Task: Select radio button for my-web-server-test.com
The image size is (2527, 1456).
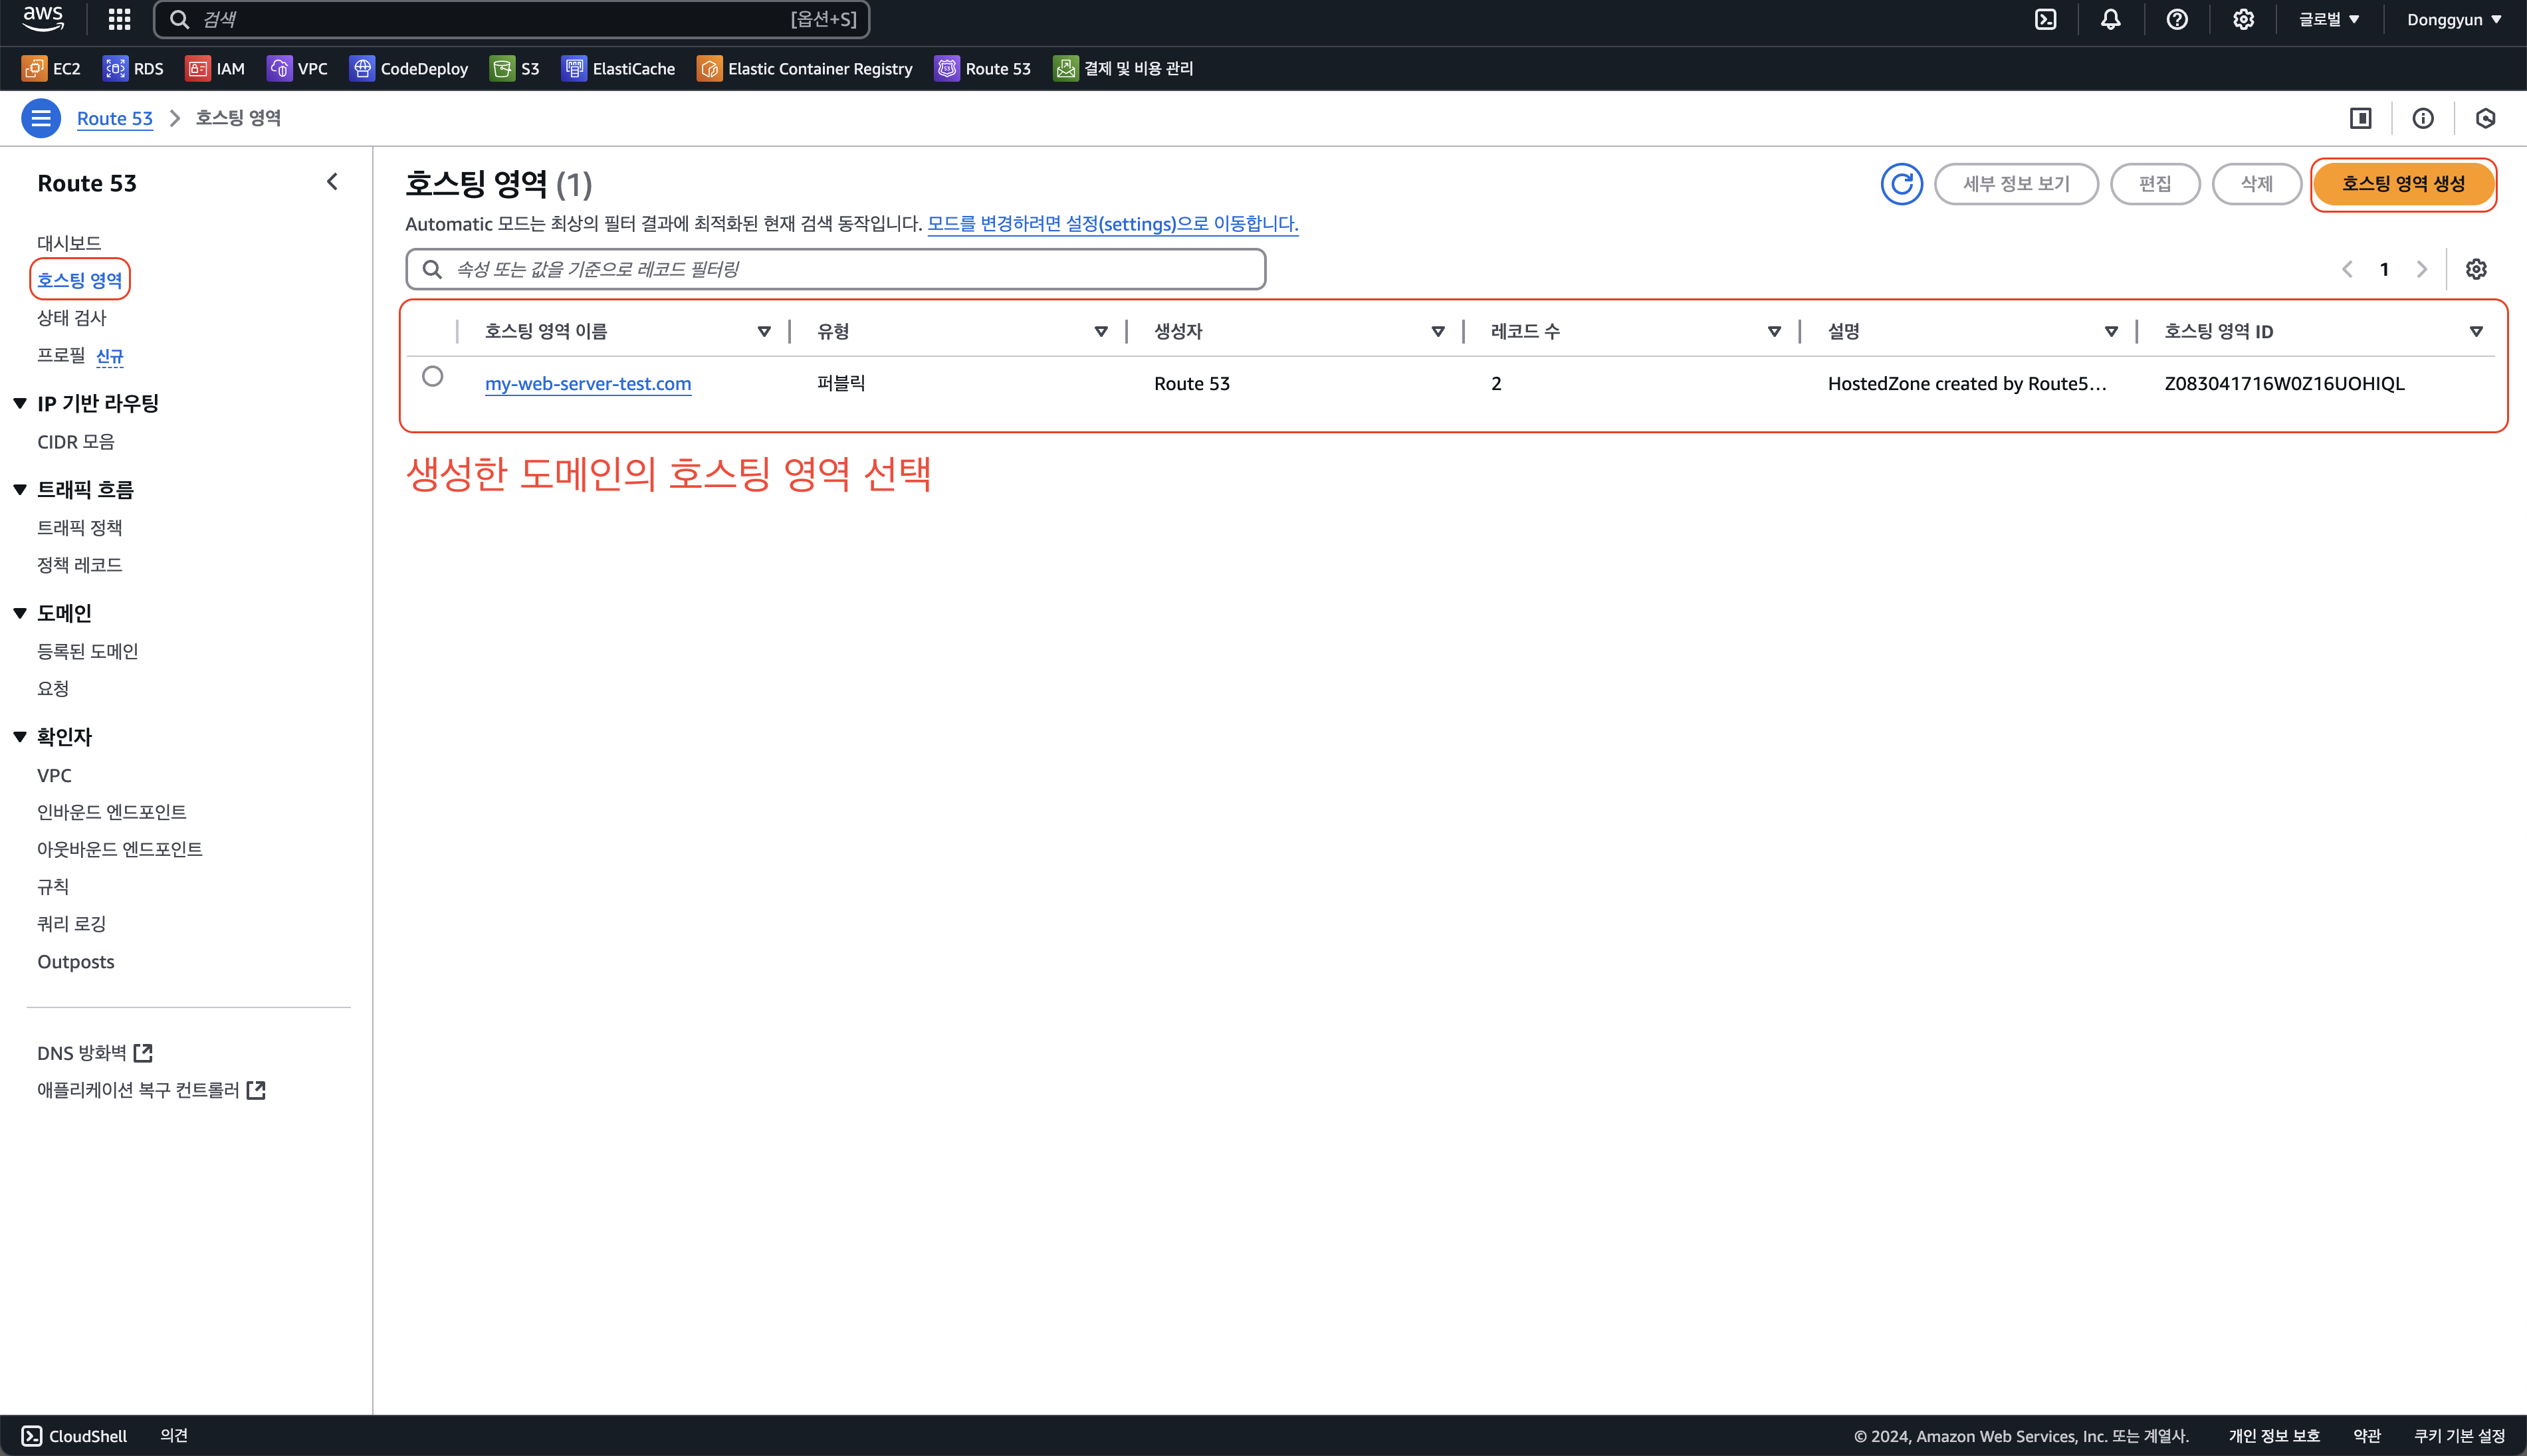Action: tap(432, 377)
